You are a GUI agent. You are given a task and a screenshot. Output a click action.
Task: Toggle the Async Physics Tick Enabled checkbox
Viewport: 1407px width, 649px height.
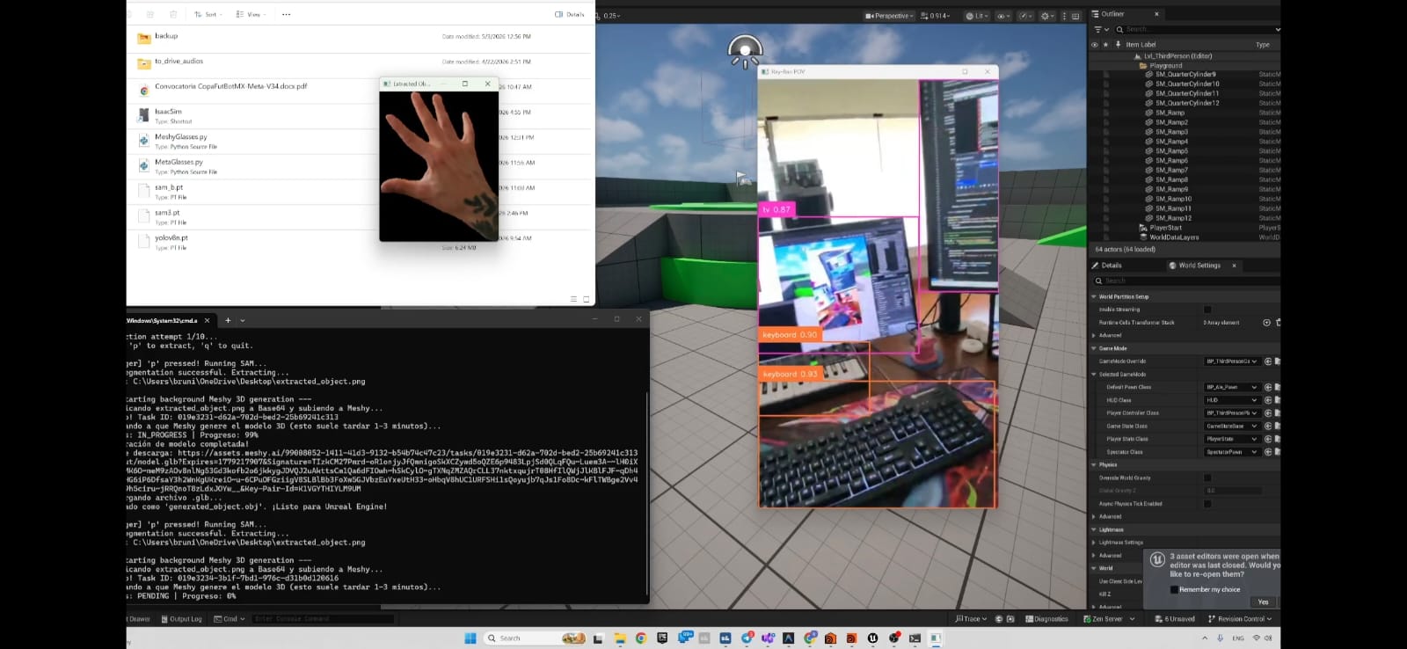pyautogui.click(x=1207, y=504)
